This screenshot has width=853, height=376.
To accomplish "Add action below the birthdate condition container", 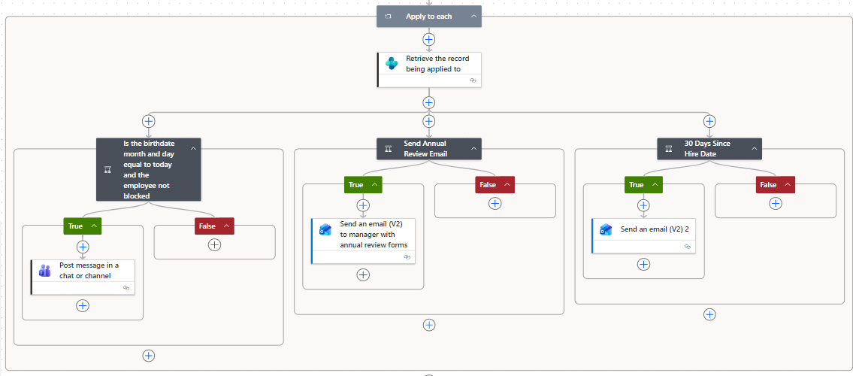I will tap(149, 356).
